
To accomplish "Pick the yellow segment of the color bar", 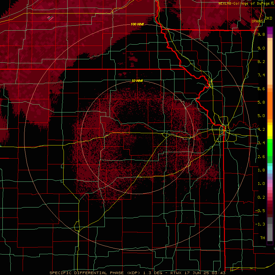I will [270, 131].
